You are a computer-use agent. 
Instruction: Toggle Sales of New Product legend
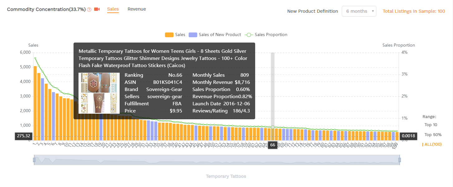215,35
